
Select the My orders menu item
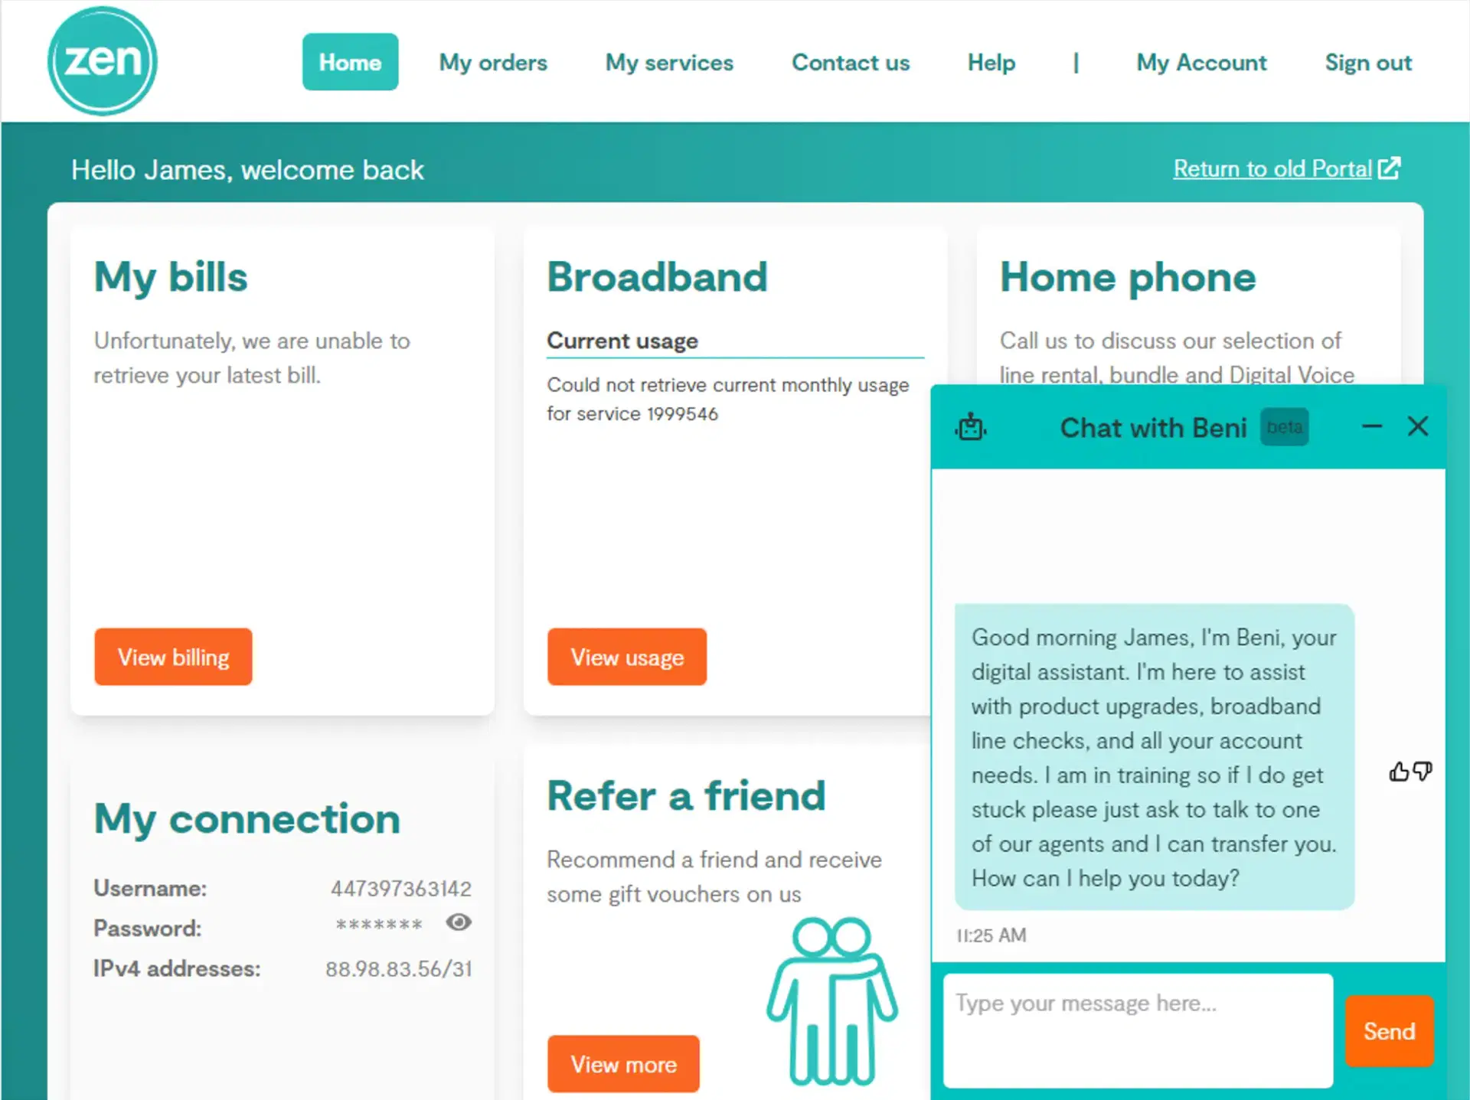point(492,63)
